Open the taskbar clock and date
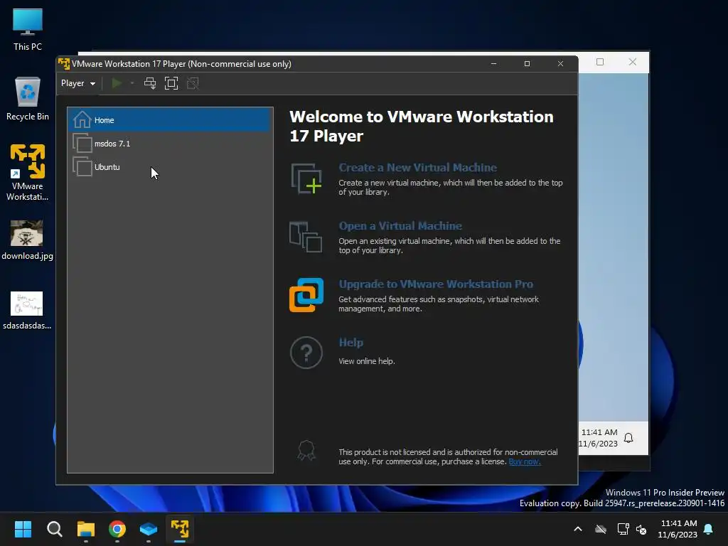 678,529
